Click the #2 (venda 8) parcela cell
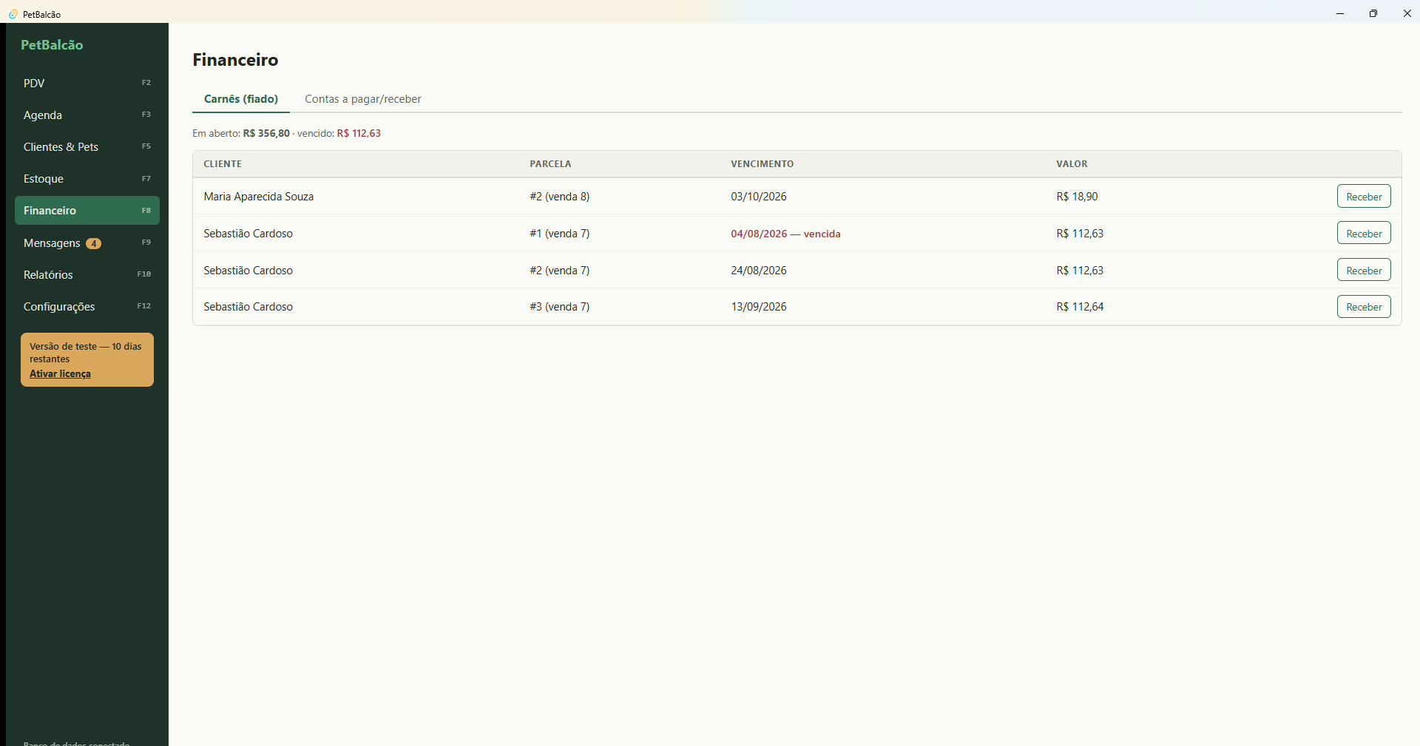The image size is (1420, 746). [x=560, y=197]
